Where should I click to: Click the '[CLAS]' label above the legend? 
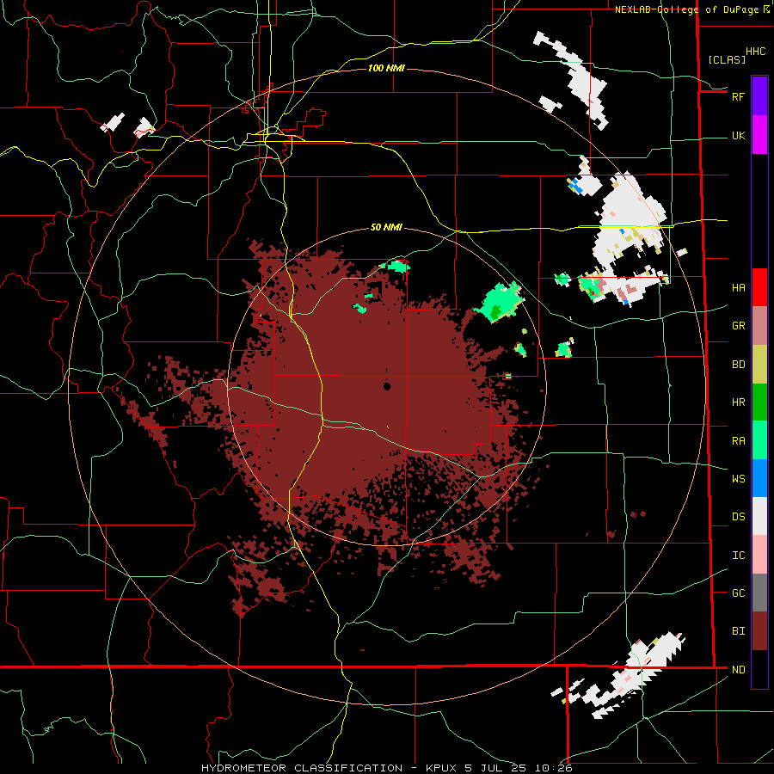tap(727, 59)
